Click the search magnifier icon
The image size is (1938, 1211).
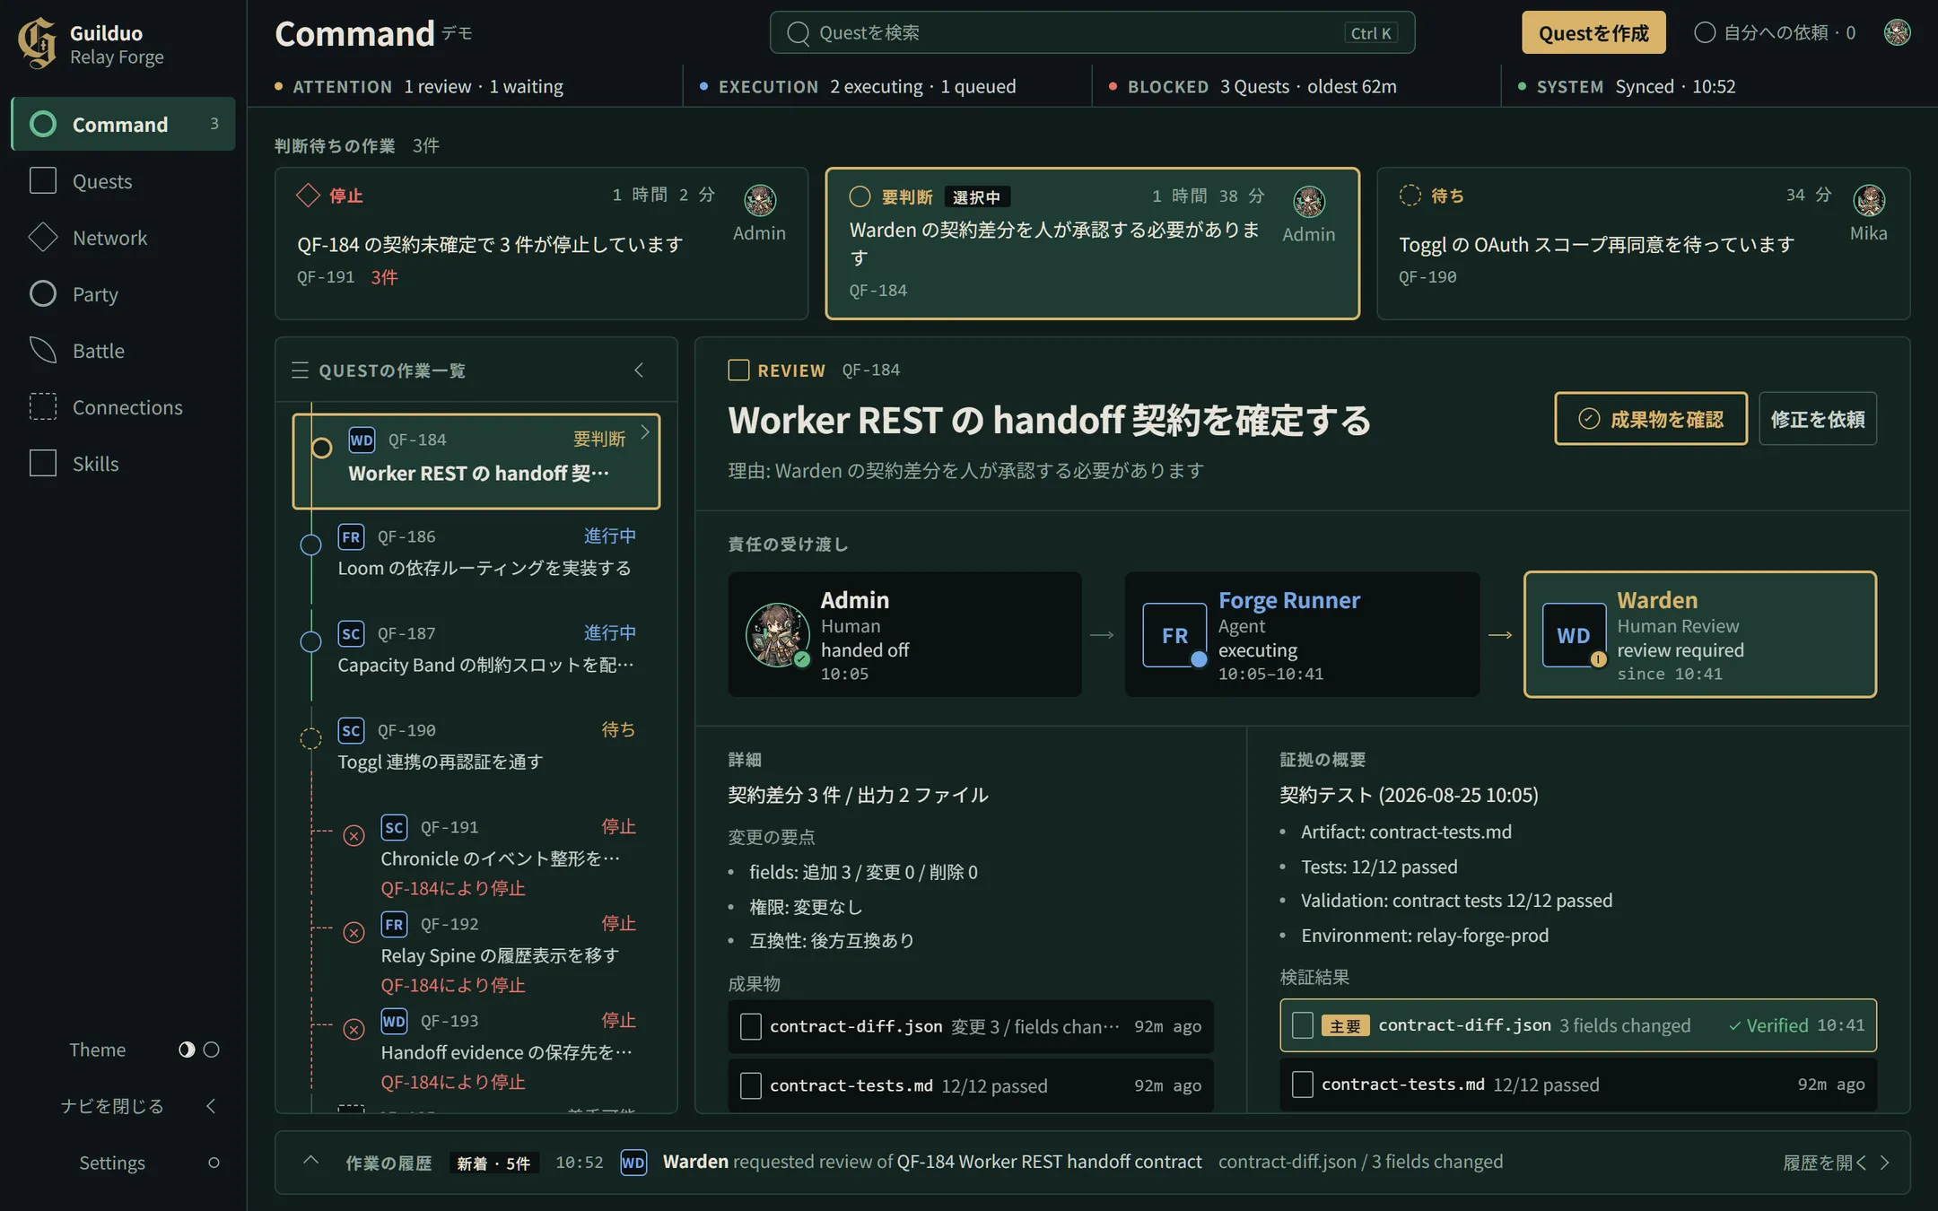click(x=798, y=33)
